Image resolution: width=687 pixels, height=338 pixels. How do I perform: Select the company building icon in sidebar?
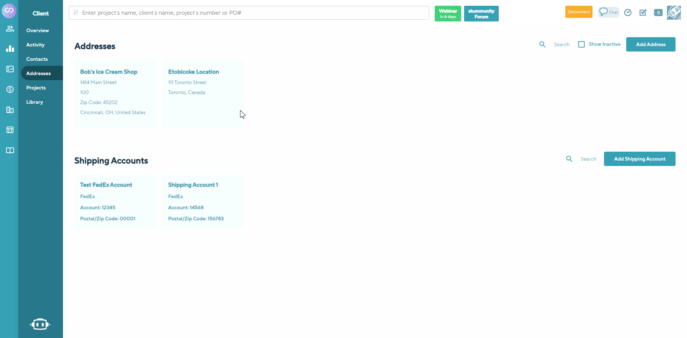(x=10, y=110)
